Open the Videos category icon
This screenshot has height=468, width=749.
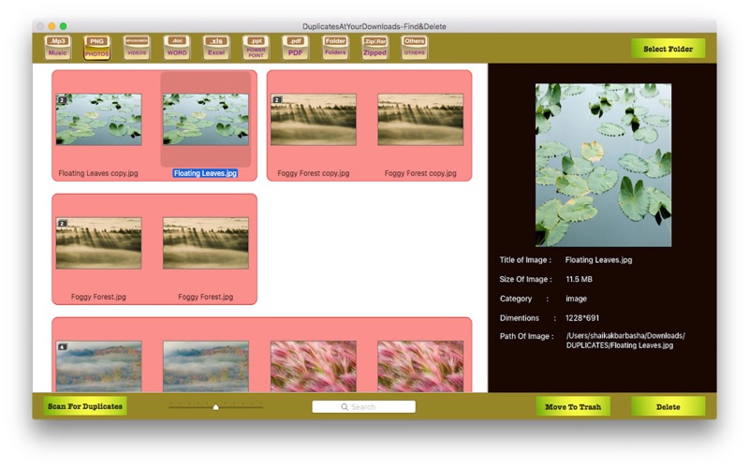pyautogui.click(x=137, y=48)
